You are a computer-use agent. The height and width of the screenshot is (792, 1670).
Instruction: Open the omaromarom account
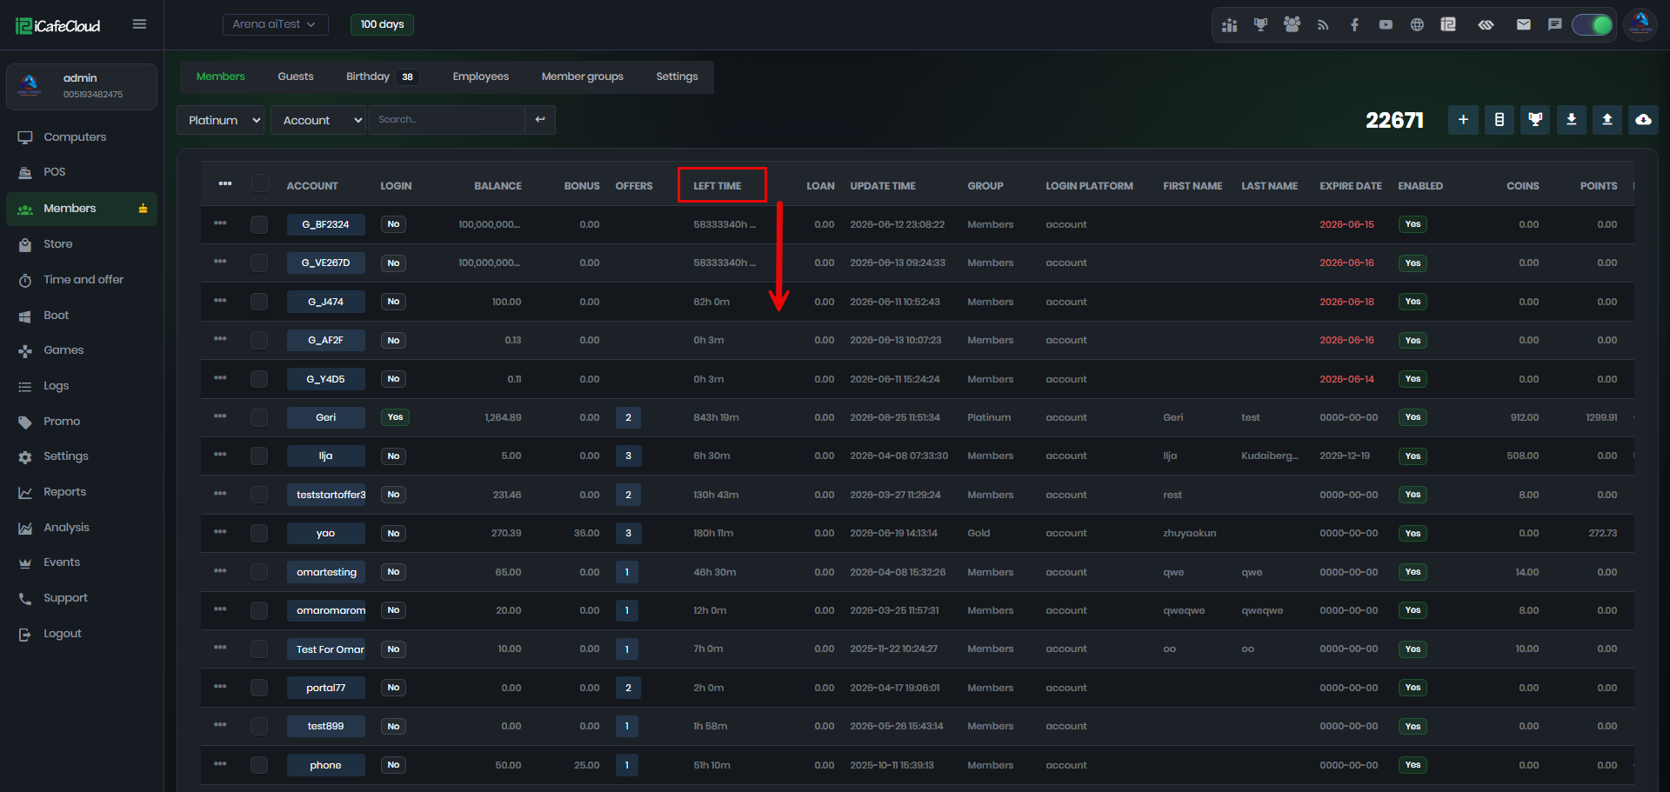click(326, 610)
